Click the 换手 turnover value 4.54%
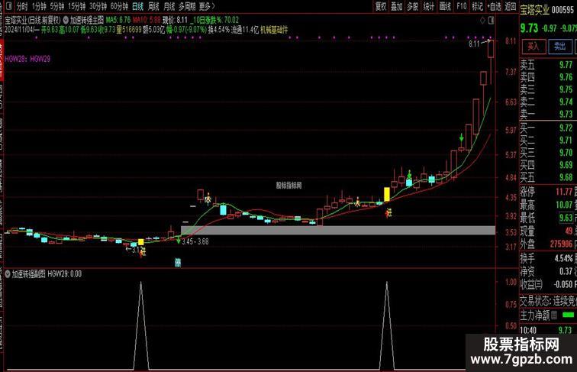577x372 pixels. tap(563, 258)
